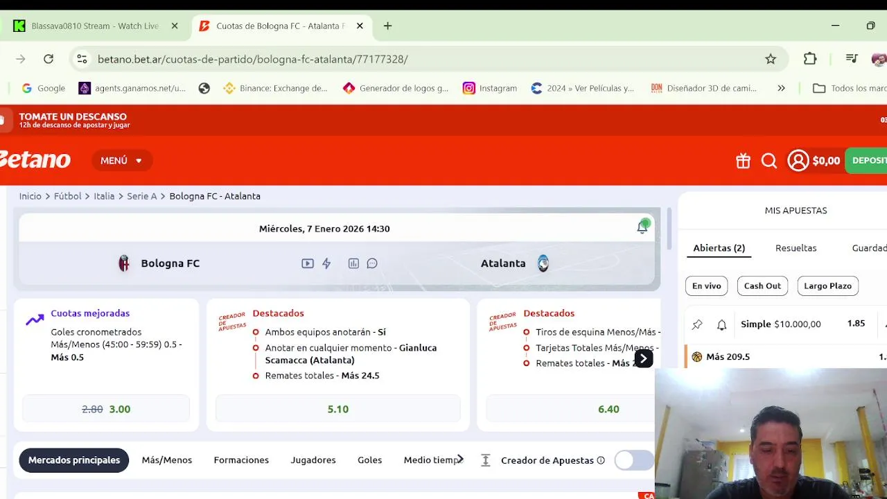Viewport: 887px width, 499px height.
Task: Pin the open Simple bet
Action: [x=697, y=324]
